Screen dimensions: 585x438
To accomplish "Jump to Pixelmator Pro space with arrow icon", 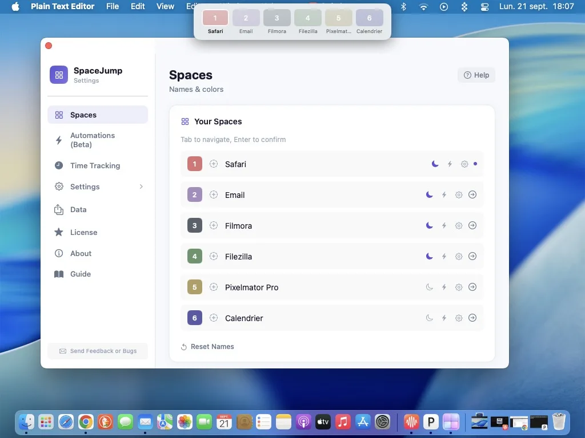I will click(x=472, y=287).
